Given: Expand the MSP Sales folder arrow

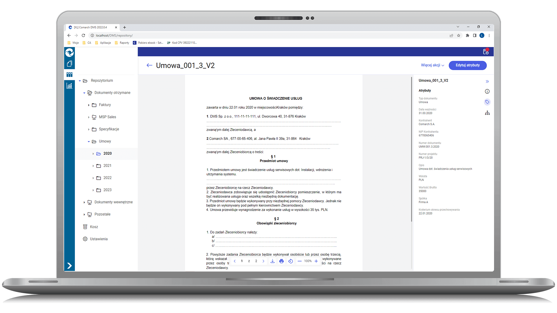Looking at the screenshot, I should coord(89,117).
